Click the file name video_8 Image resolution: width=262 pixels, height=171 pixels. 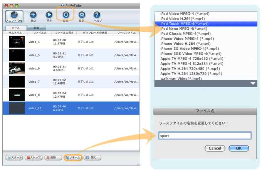pyautogui.click(x=34, y=95)
